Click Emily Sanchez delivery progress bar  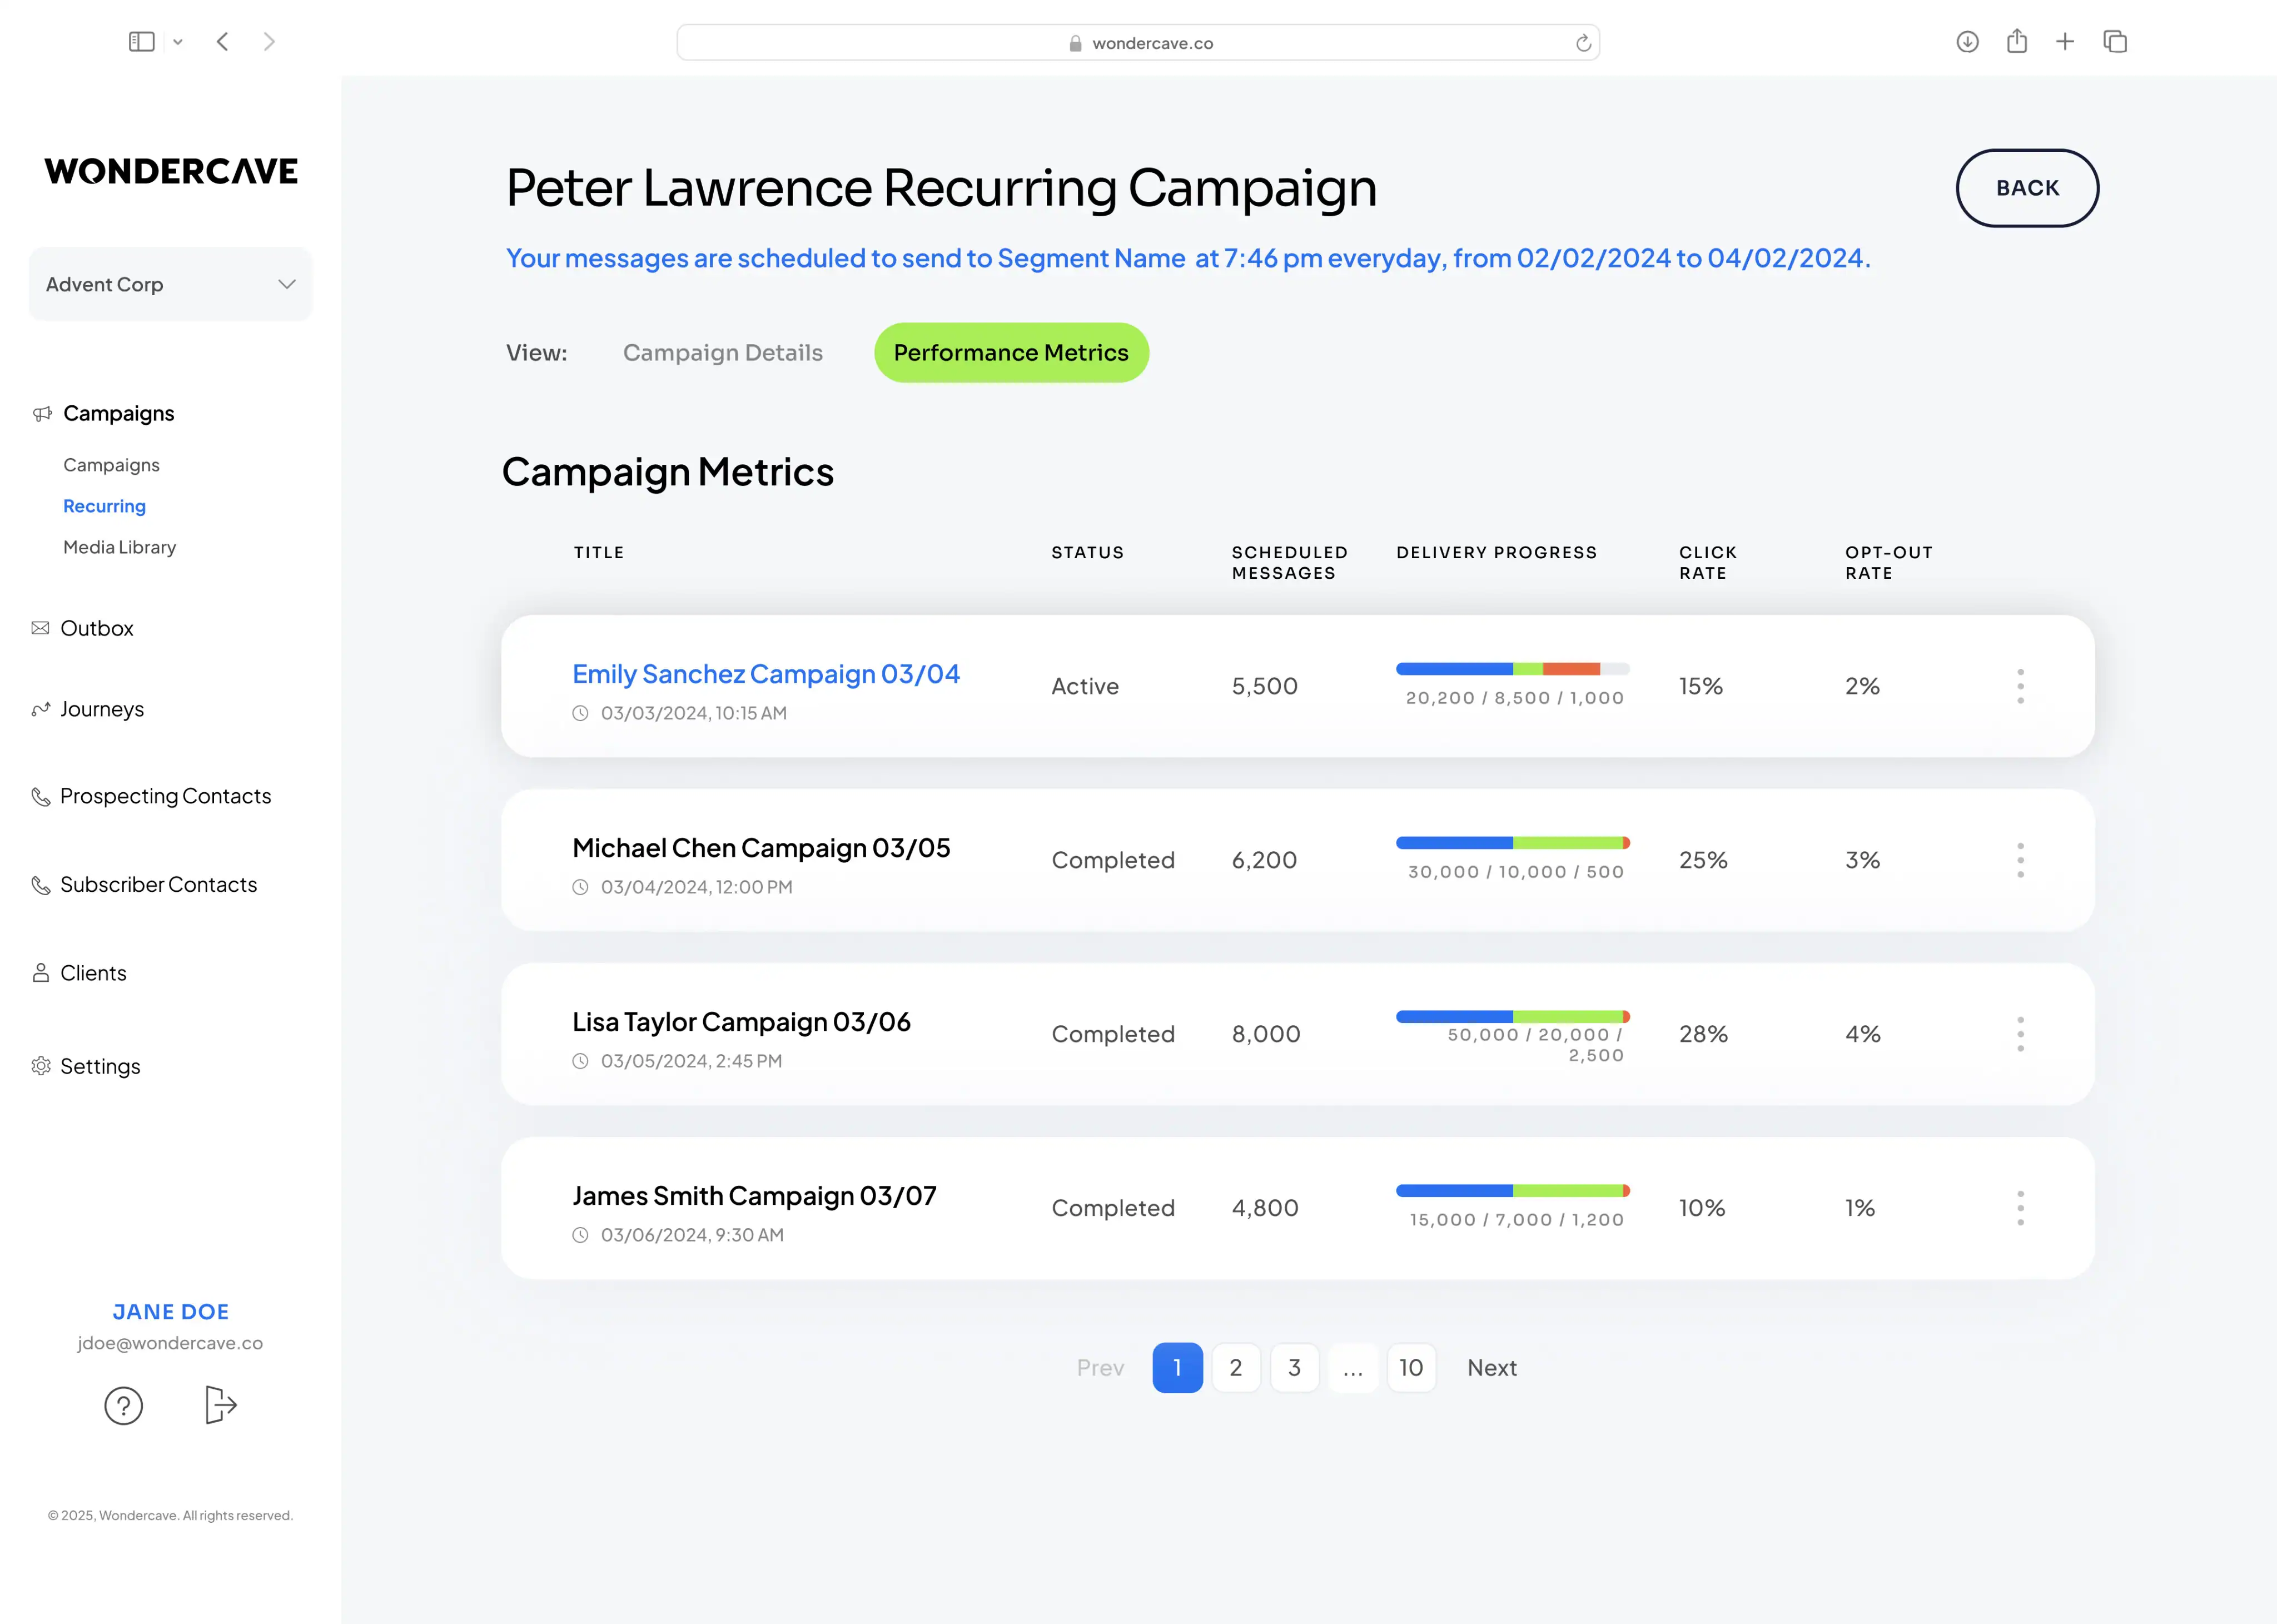(x=1512, y=669)
